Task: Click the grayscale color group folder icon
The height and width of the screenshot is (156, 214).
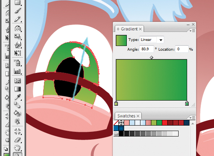Action: (x=116, y=134)
